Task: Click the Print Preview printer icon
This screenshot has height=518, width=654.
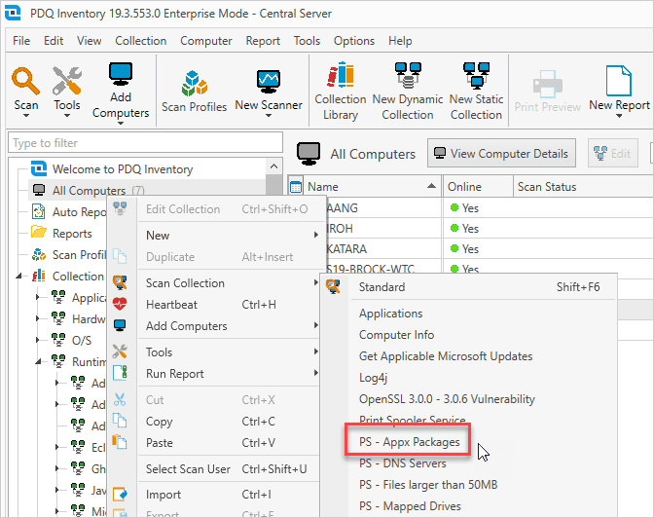Action: tap(547, 84)
